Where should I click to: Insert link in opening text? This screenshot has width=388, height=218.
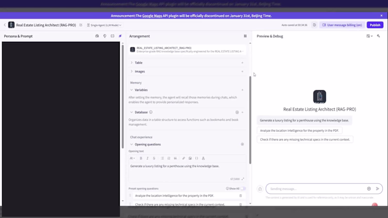pyautogui.click(x=184, y=158)
